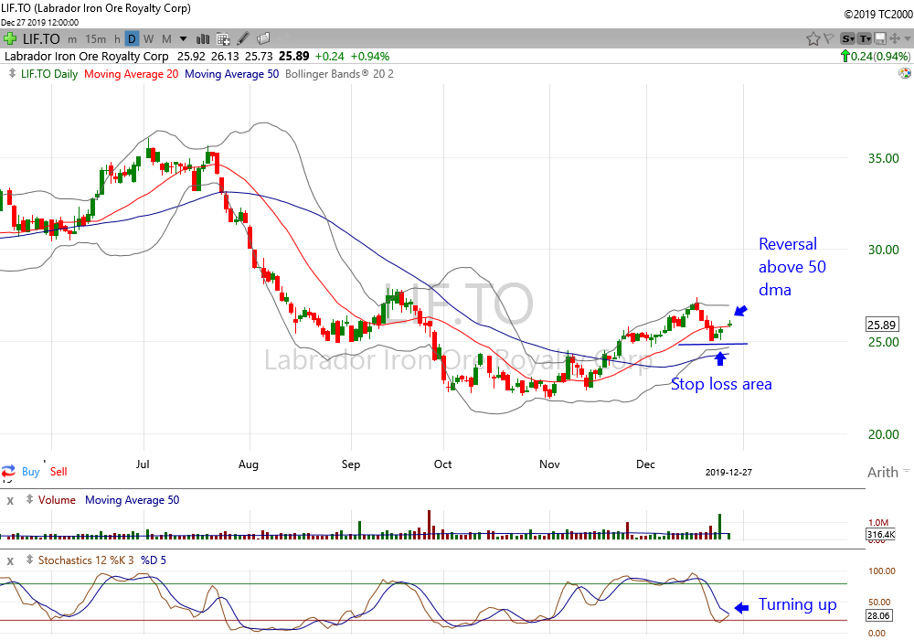Switch to the h (hourly) timeframe

117,39
